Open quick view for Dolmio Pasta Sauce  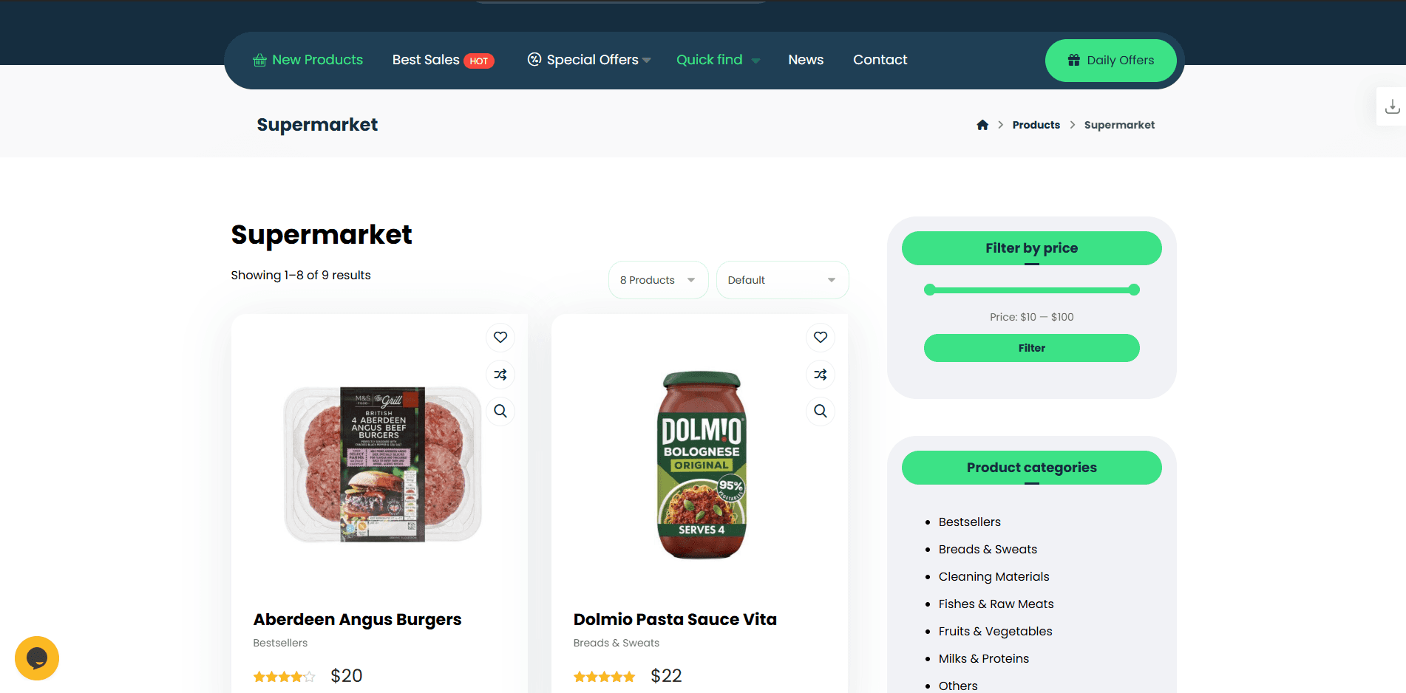pyautogui.click(x=821, y=411)
